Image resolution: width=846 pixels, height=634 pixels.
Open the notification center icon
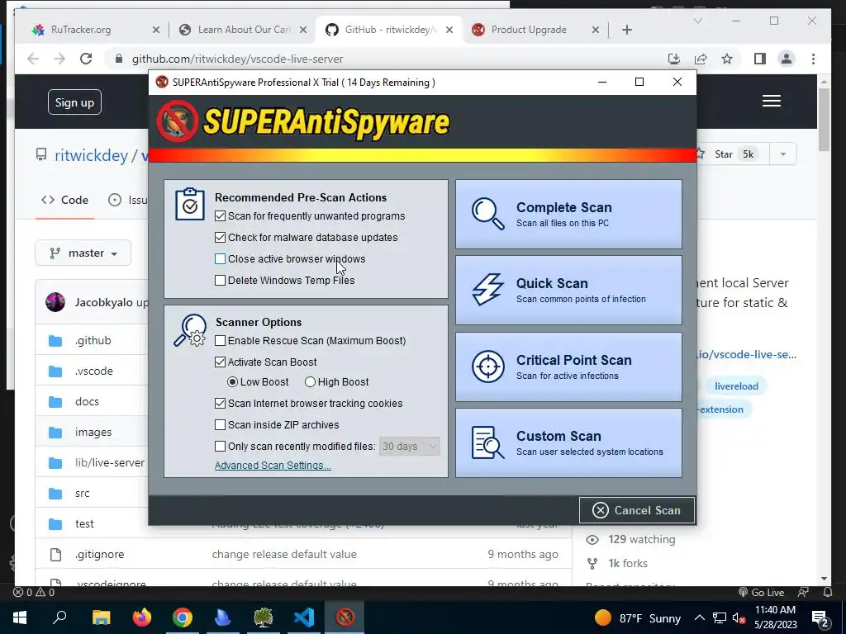(x=820, y=617)
